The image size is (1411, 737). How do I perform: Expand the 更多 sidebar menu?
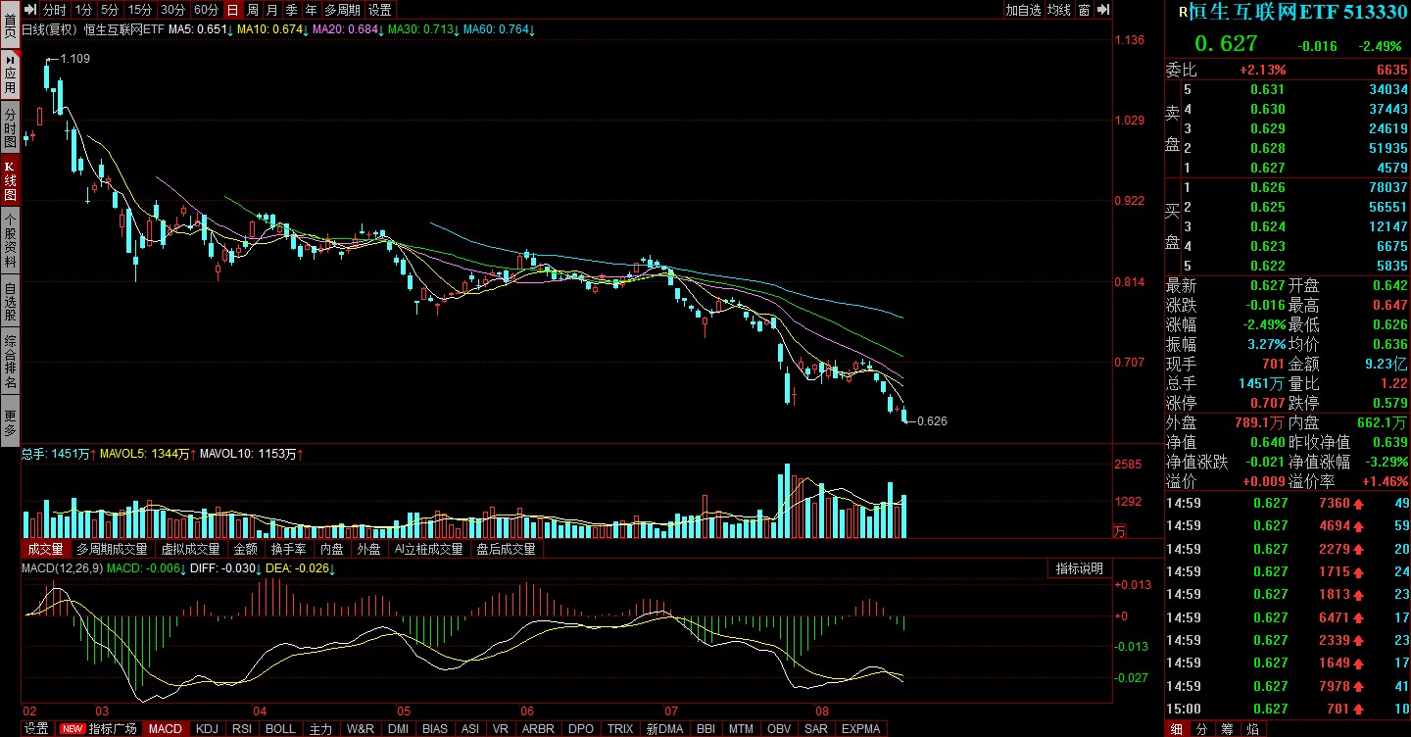point(10,418)
